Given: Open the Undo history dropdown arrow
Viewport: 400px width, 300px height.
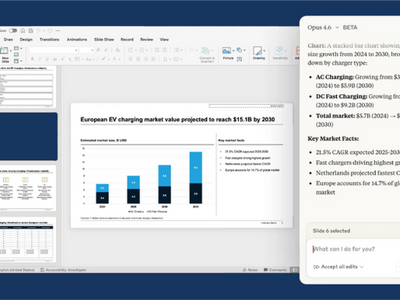Looking at the screenshot, I should [x=44, y=31].
